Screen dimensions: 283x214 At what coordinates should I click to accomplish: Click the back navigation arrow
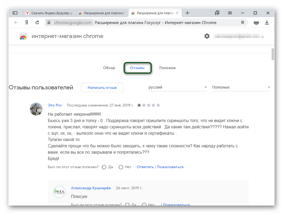(16, 22)
